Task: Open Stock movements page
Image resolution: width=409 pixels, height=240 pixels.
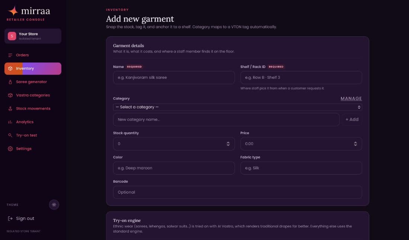Action: point(33,108)
